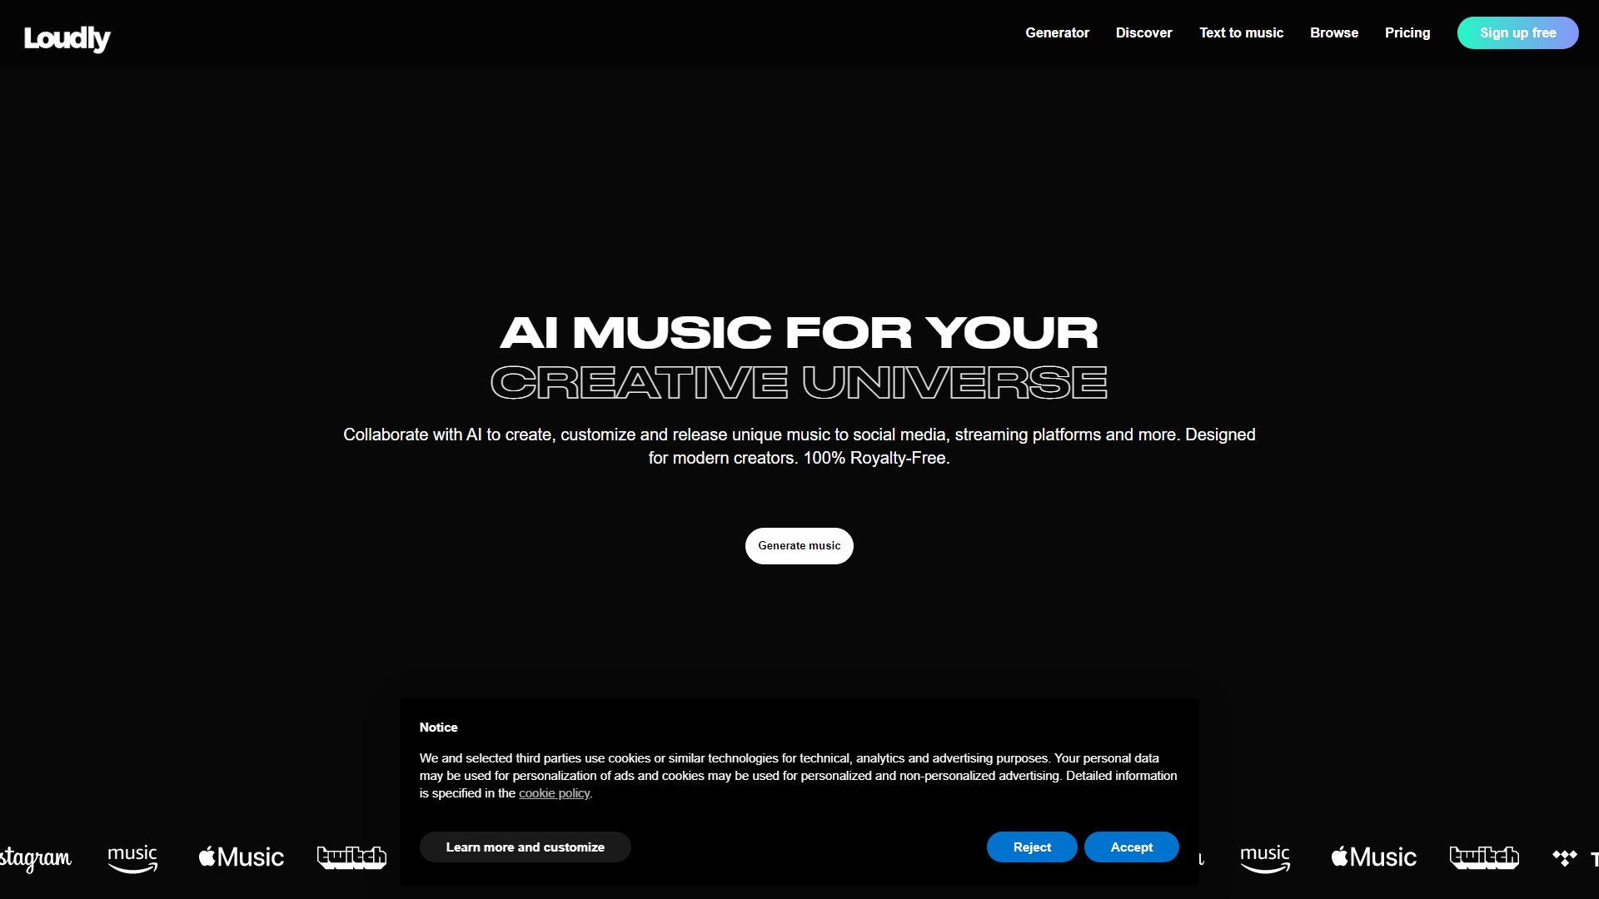
Task: Open the Browse navigation item
Action: coord(1334,33)
